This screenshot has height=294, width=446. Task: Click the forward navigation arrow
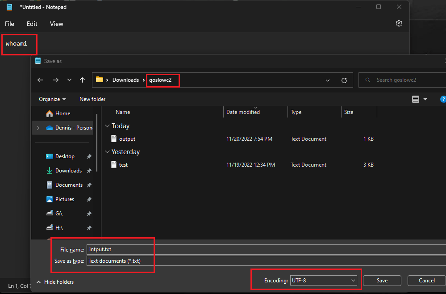point(55,80)
